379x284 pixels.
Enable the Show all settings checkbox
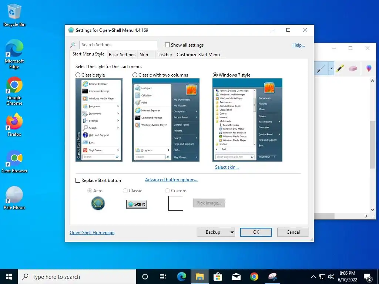pyautogui.click(x=167, y=45)
